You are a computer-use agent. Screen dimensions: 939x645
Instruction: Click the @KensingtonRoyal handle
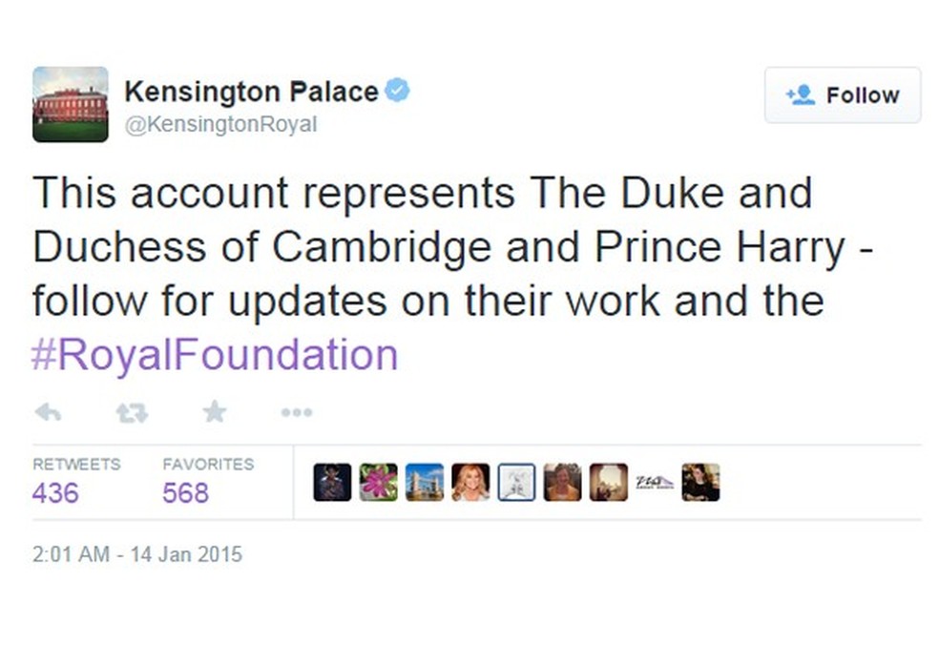tap(221, 124)
